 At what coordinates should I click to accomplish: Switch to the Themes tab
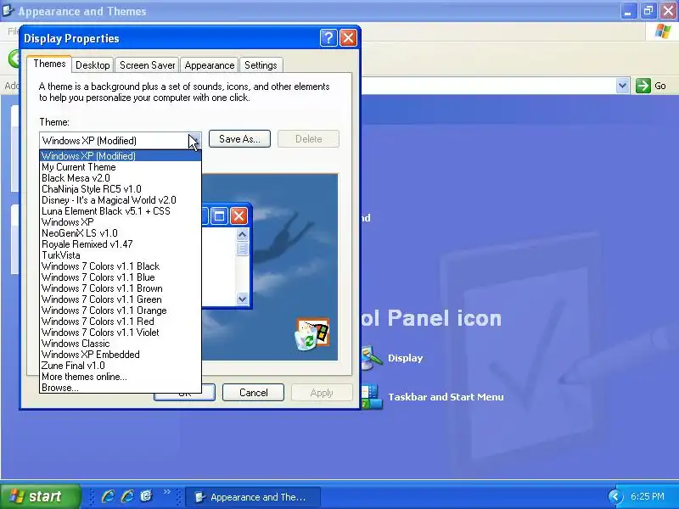click(x=49, y=64)
